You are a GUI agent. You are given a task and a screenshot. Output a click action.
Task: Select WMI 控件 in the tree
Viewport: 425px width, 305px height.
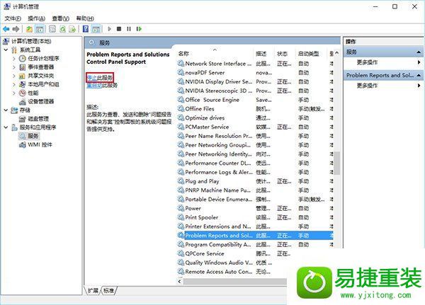click(40, 144)
